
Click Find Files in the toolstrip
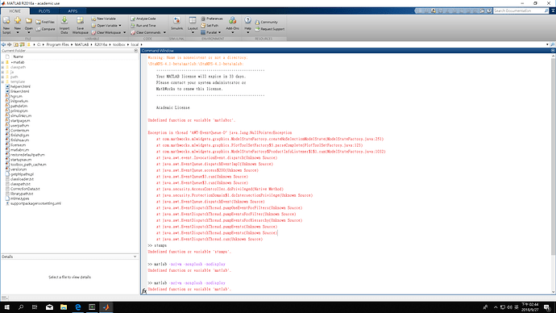[x=45, y=22]
